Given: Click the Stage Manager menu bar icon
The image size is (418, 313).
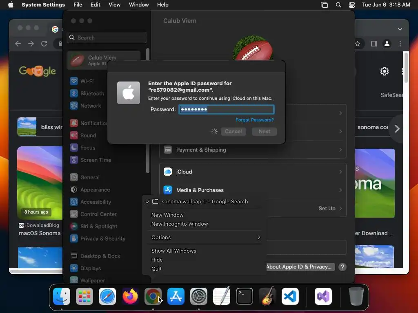Looking at the screenshot, I should pos(324,5).
